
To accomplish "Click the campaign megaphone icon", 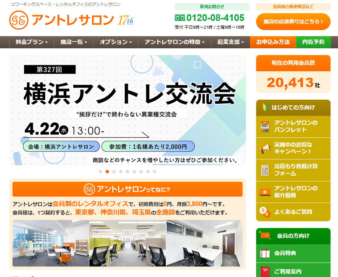I will coord(265,148).
